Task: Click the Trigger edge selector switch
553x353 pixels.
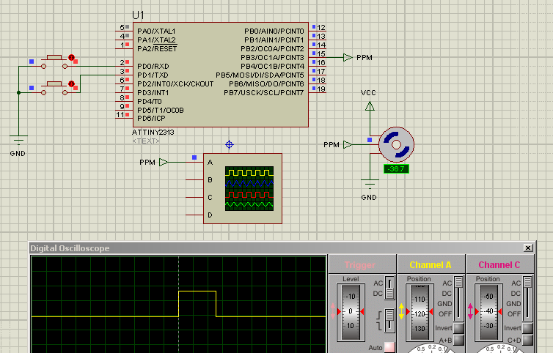Action: pos(390,319)
